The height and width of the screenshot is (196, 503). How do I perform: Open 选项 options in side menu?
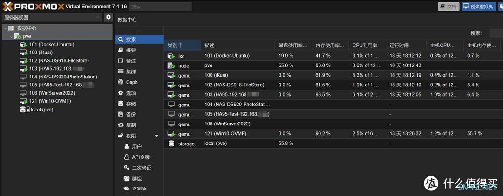[139, 93]
